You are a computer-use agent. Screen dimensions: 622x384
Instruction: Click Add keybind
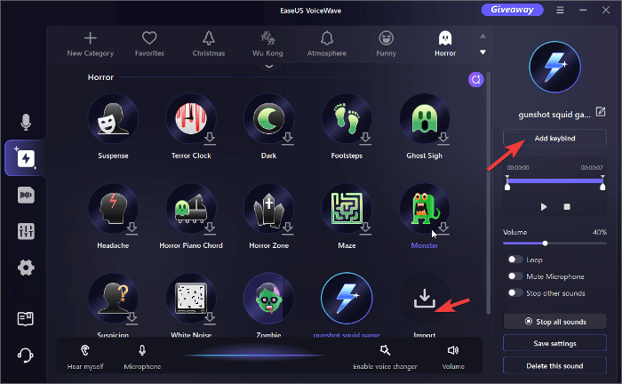(554, 138)
